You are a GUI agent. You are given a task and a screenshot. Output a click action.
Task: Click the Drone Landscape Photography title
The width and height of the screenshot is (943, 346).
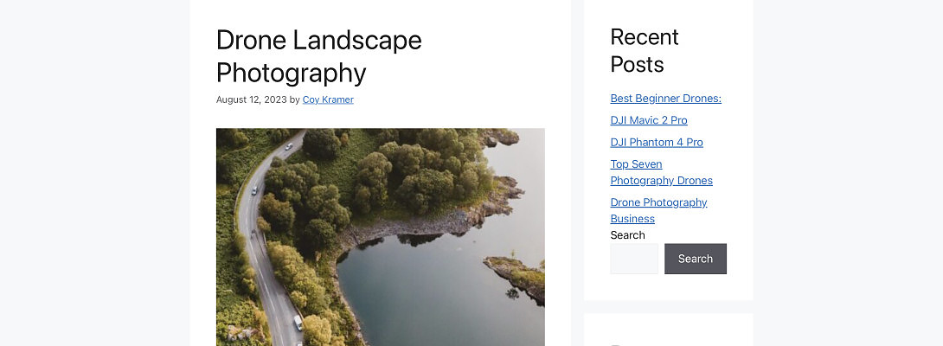(x=318, y=56)
